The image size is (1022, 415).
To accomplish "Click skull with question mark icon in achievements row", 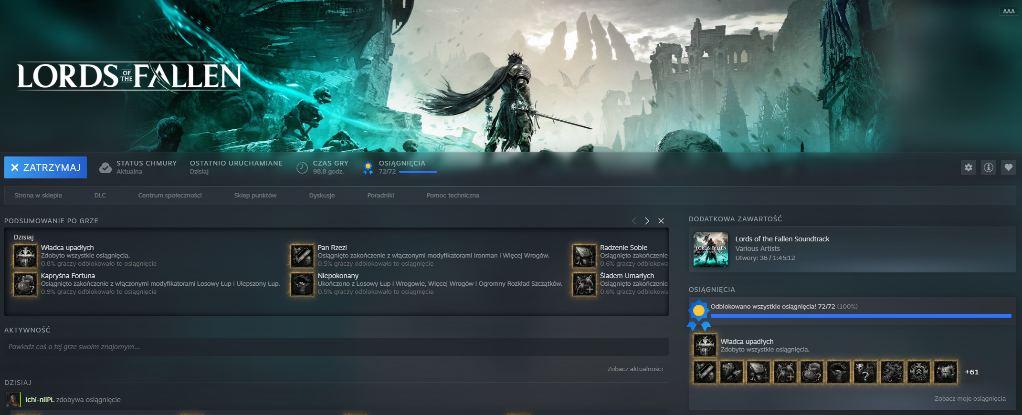I will pyautogui.click(x=865, y=372).
